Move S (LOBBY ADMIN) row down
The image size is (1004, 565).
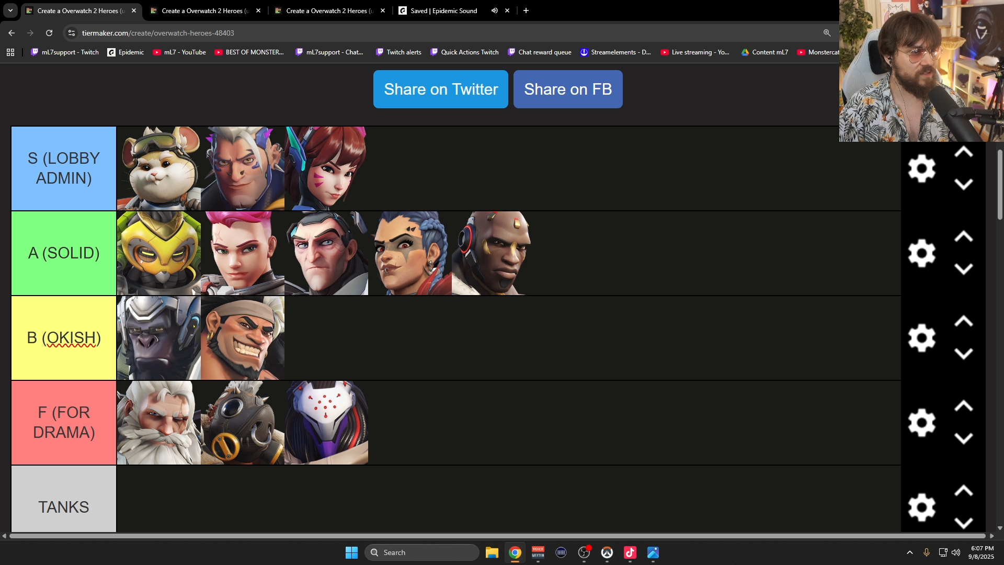(963, 184)
